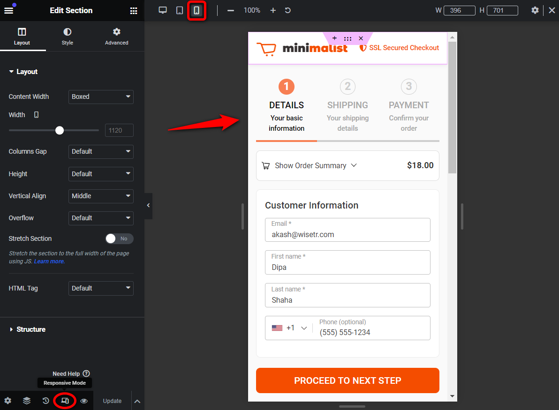Image resolution: width=559 pixels, height=410 pixels.
Task: Click the $18.00 order total
Action: [x=420, y=165]
